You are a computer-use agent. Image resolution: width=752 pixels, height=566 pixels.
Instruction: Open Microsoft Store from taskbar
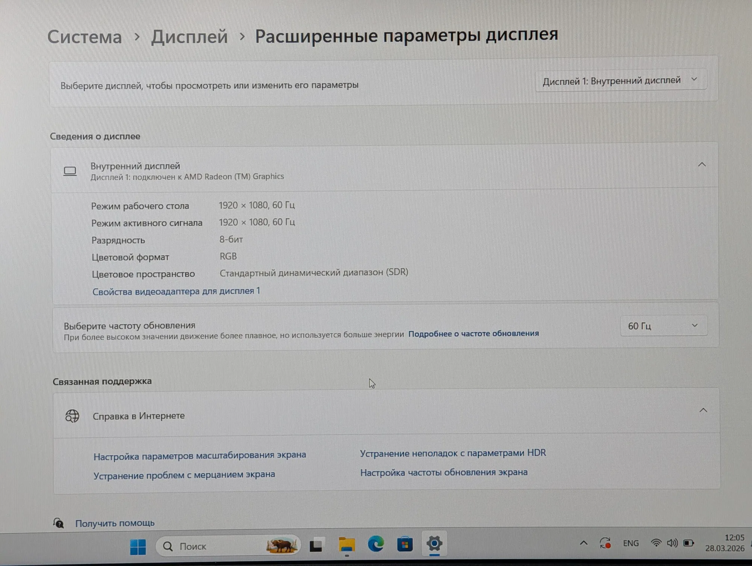(405, 544)
